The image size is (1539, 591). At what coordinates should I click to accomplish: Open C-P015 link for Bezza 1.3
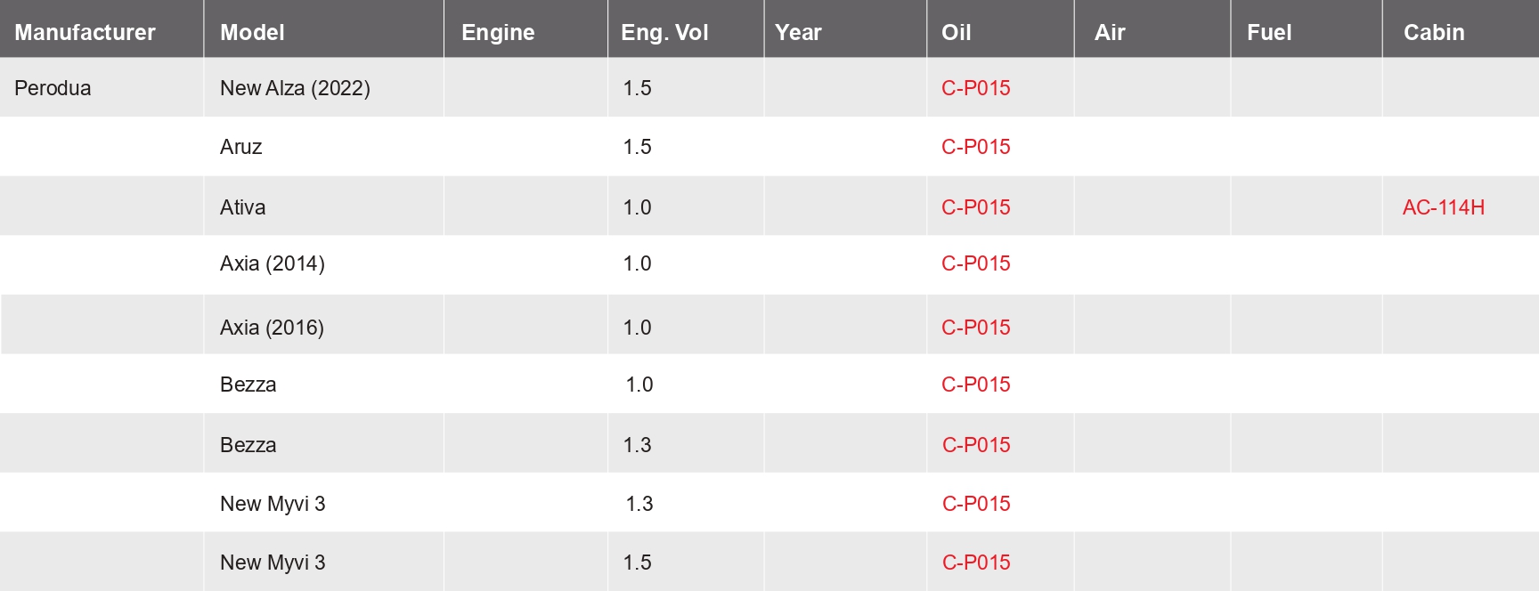(976, 445)
